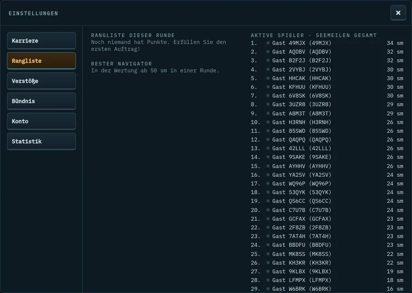
Task: Select the Rangliste tab
Action: click(x=41, y=61)
